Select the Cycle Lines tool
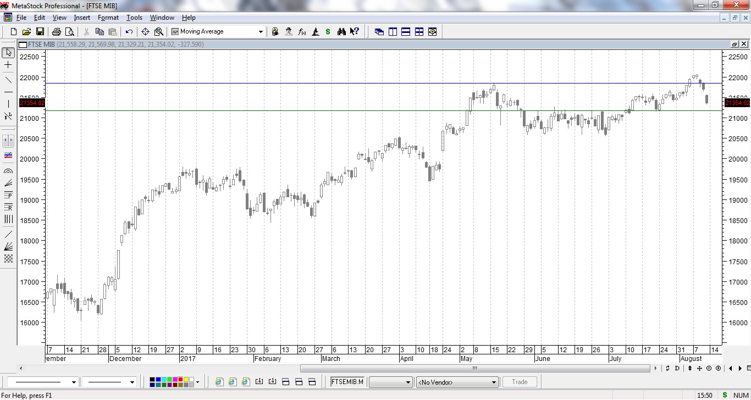Screen dimensions: 751x400 tap(8, 219)
